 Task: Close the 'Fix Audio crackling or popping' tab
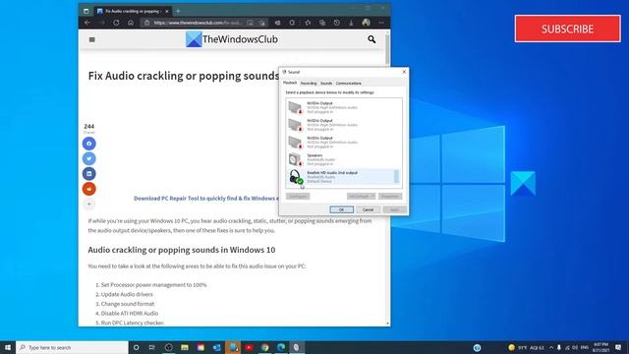(x=167, y=11)
